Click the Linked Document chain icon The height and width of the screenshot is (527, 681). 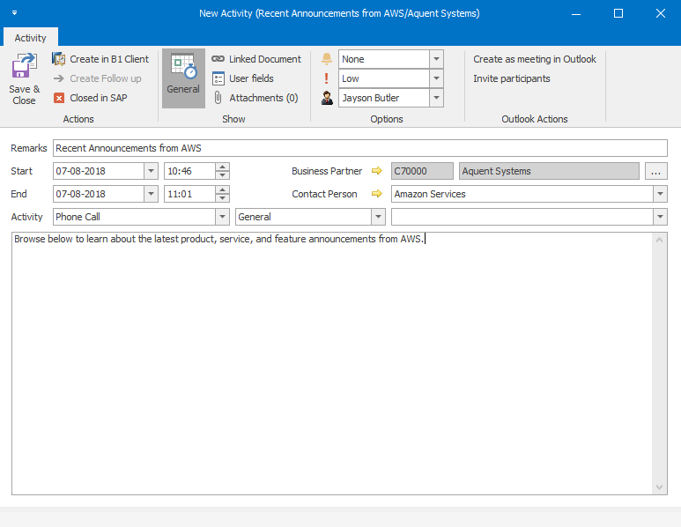click(218, 59)
